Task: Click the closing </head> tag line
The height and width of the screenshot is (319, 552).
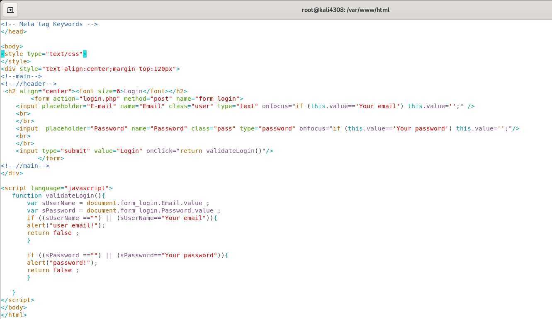Action: click(x=14, y=31)
